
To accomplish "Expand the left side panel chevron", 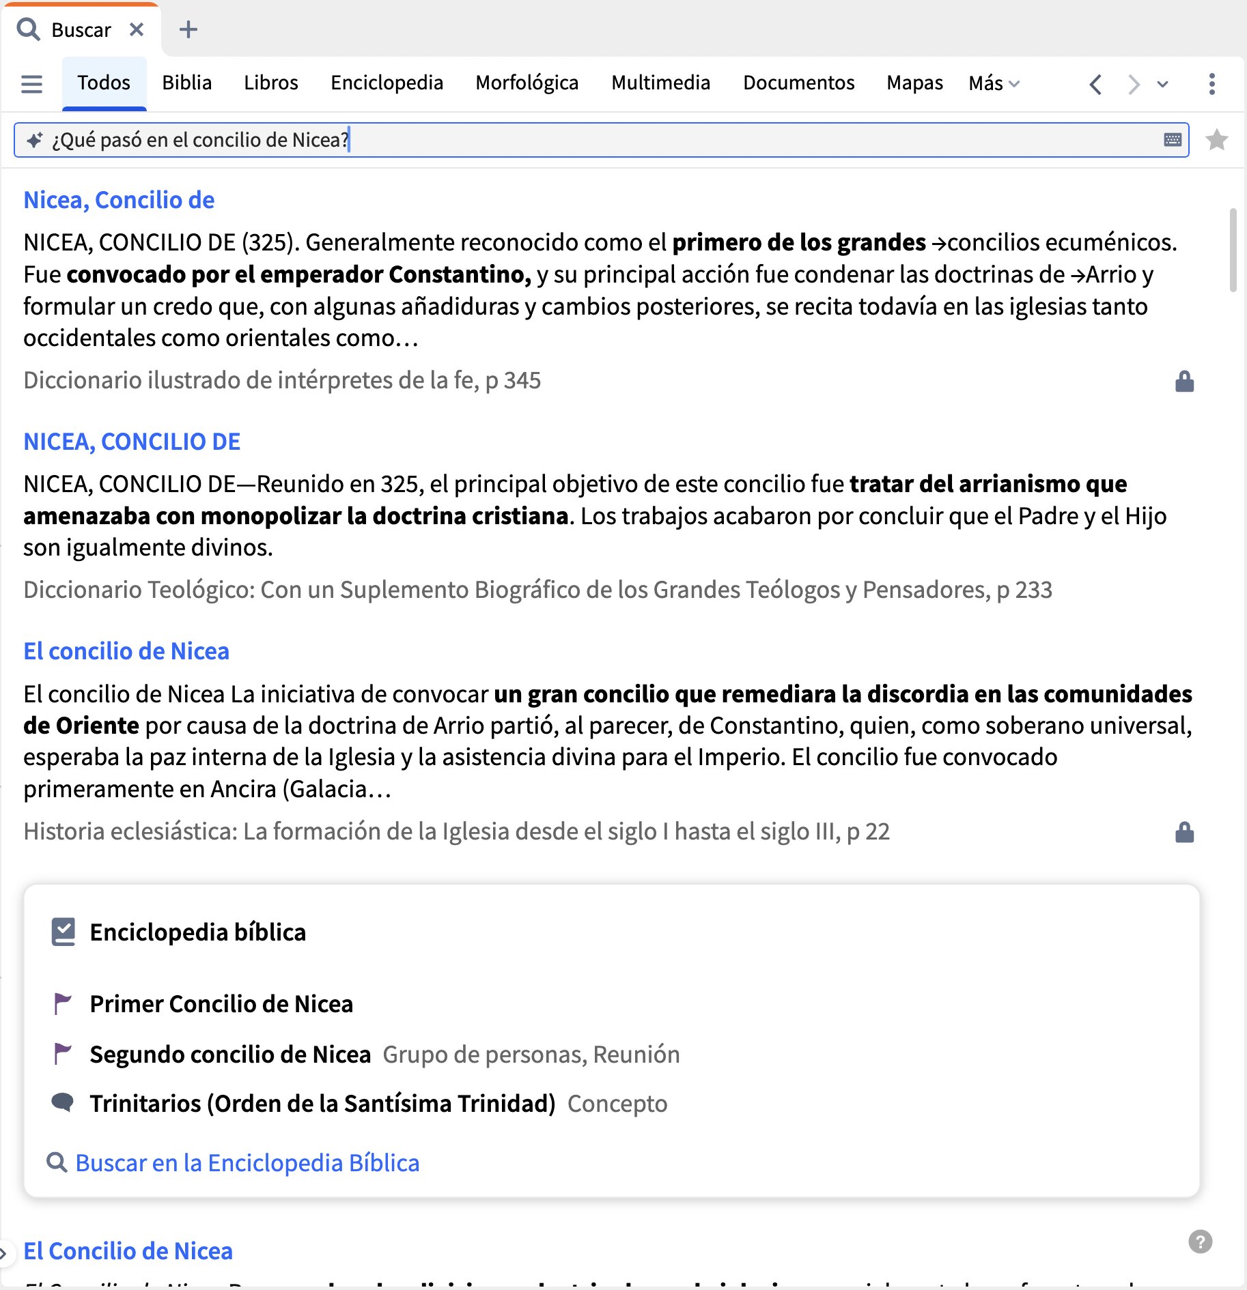I will click(x=4, y=1252).
